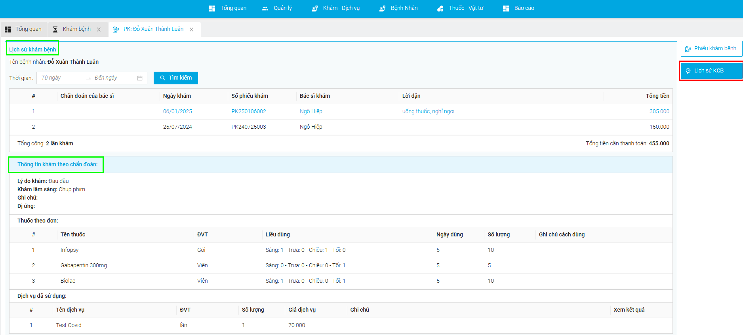Viewport: 743px width, 335px height.
Task: Click the form icon on PK tab
Action: (x=116, y=30)
